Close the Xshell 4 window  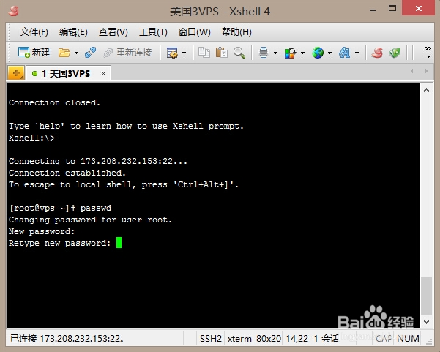point(418,8)
